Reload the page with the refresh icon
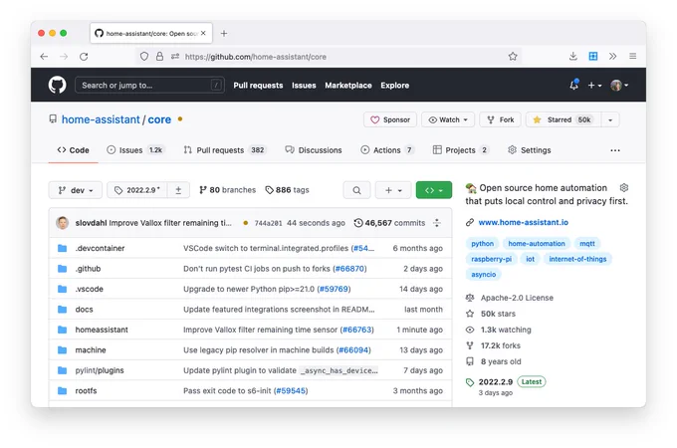677x448 pixels. point(84,57)
